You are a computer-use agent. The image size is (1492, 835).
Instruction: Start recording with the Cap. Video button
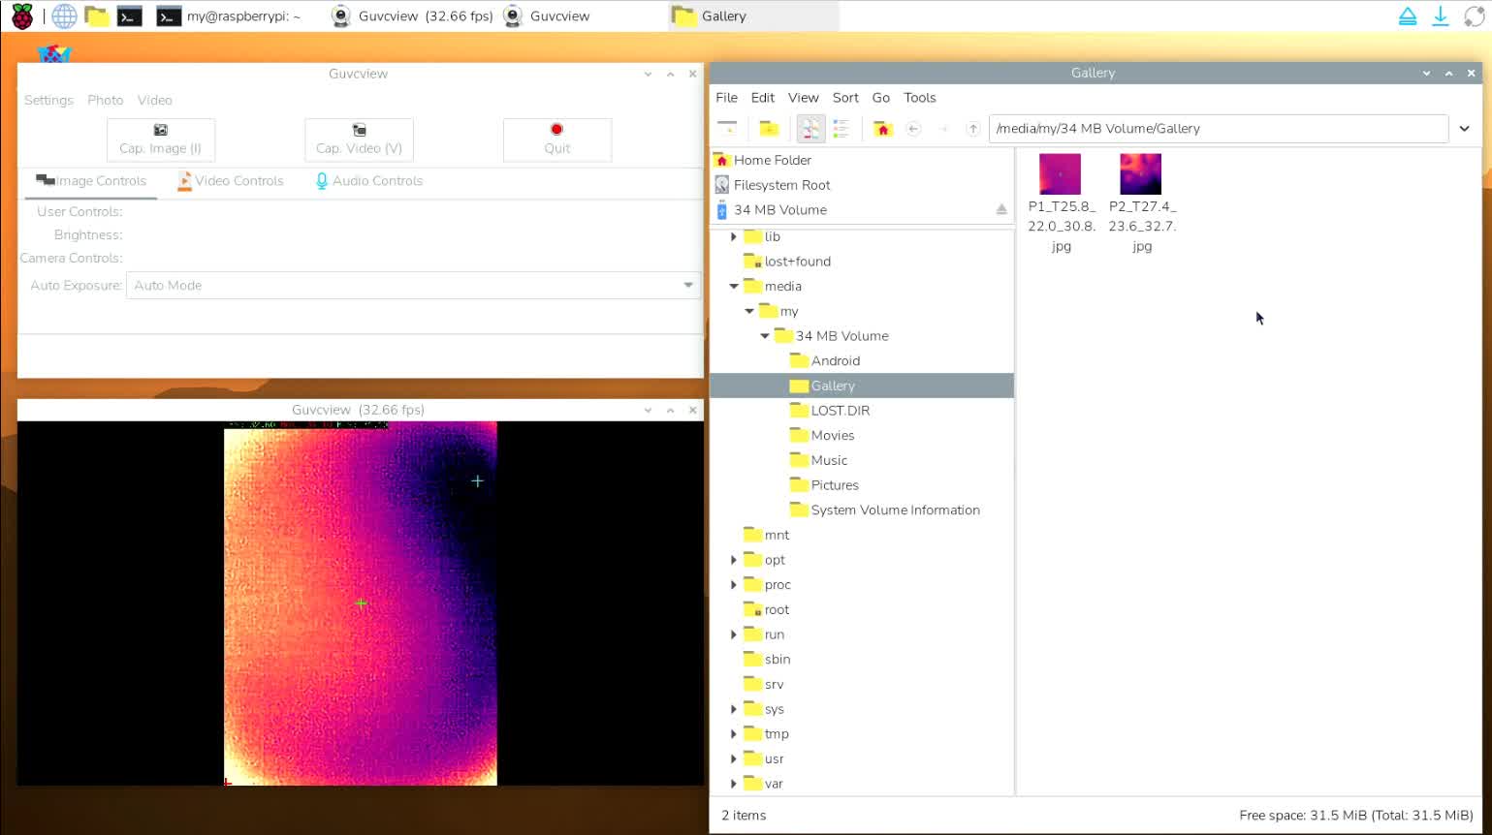point(359,139)
